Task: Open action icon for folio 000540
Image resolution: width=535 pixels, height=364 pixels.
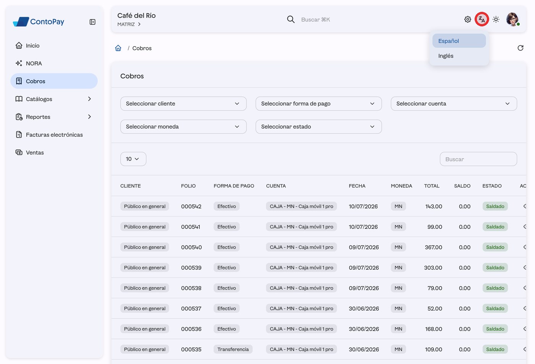Action: click(x=525, y=247)
